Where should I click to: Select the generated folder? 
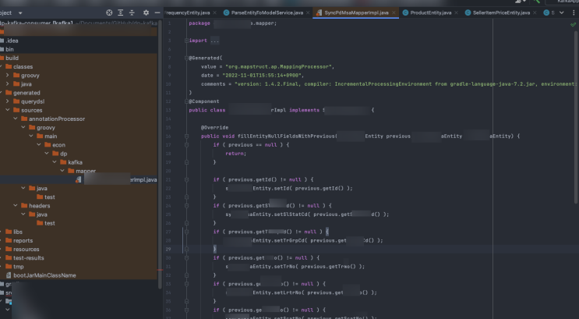[26, 93]
